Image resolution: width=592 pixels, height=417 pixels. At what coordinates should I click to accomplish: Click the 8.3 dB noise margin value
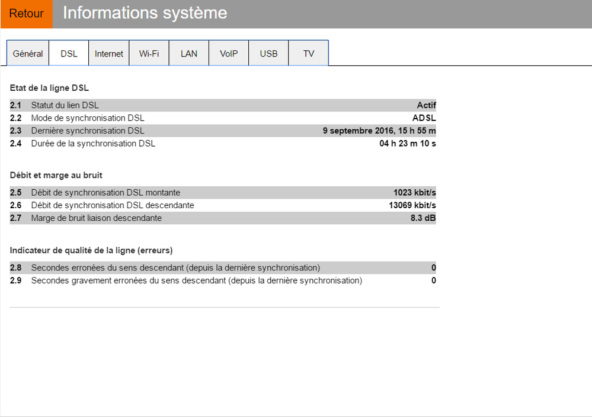click(423, 218)
